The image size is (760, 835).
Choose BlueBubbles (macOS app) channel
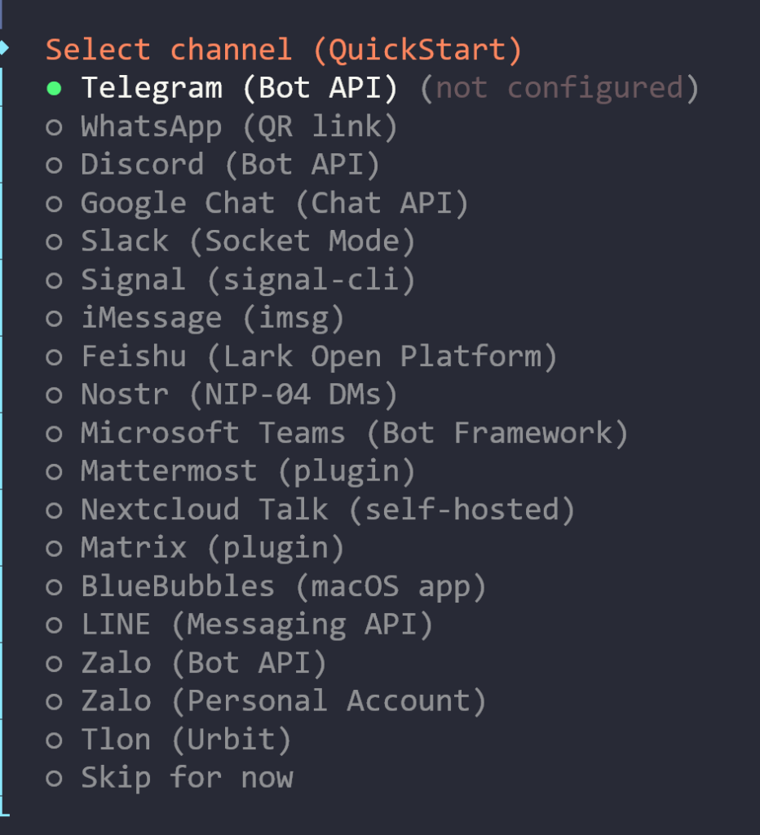coord(283,586)
